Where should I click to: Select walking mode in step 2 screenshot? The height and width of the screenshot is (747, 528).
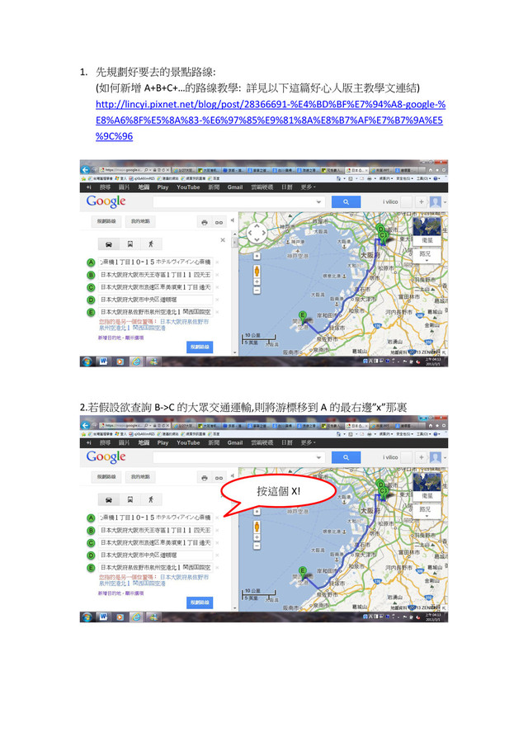pos(151,499)
